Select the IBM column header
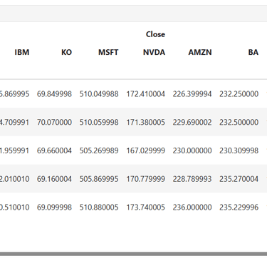This screenshot has width=267, height=261. pos(22,52)
